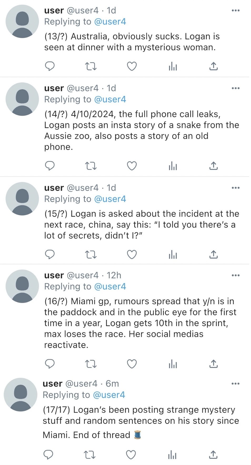Open profile avatar on (16/?) Miami tweet
251x465 pixels.
(x=22, y=286)
